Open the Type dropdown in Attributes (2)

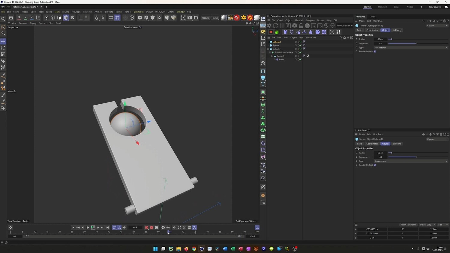coord(411,161)
